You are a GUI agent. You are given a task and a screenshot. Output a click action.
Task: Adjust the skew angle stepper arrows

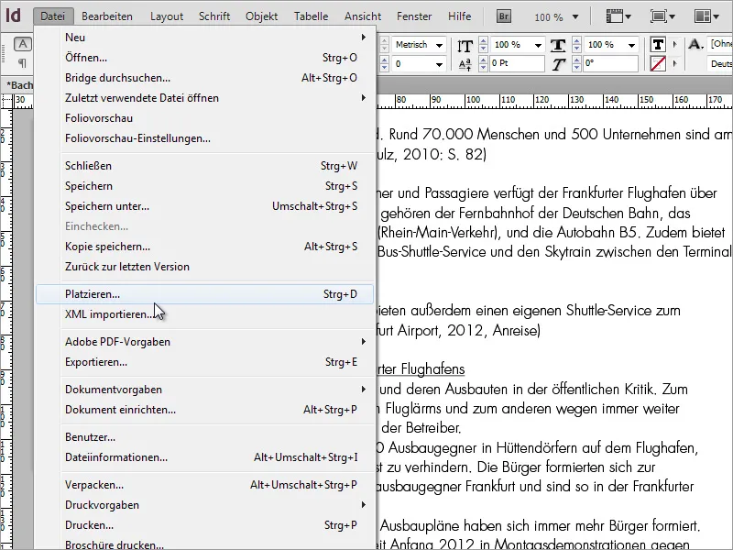(577, 63)
